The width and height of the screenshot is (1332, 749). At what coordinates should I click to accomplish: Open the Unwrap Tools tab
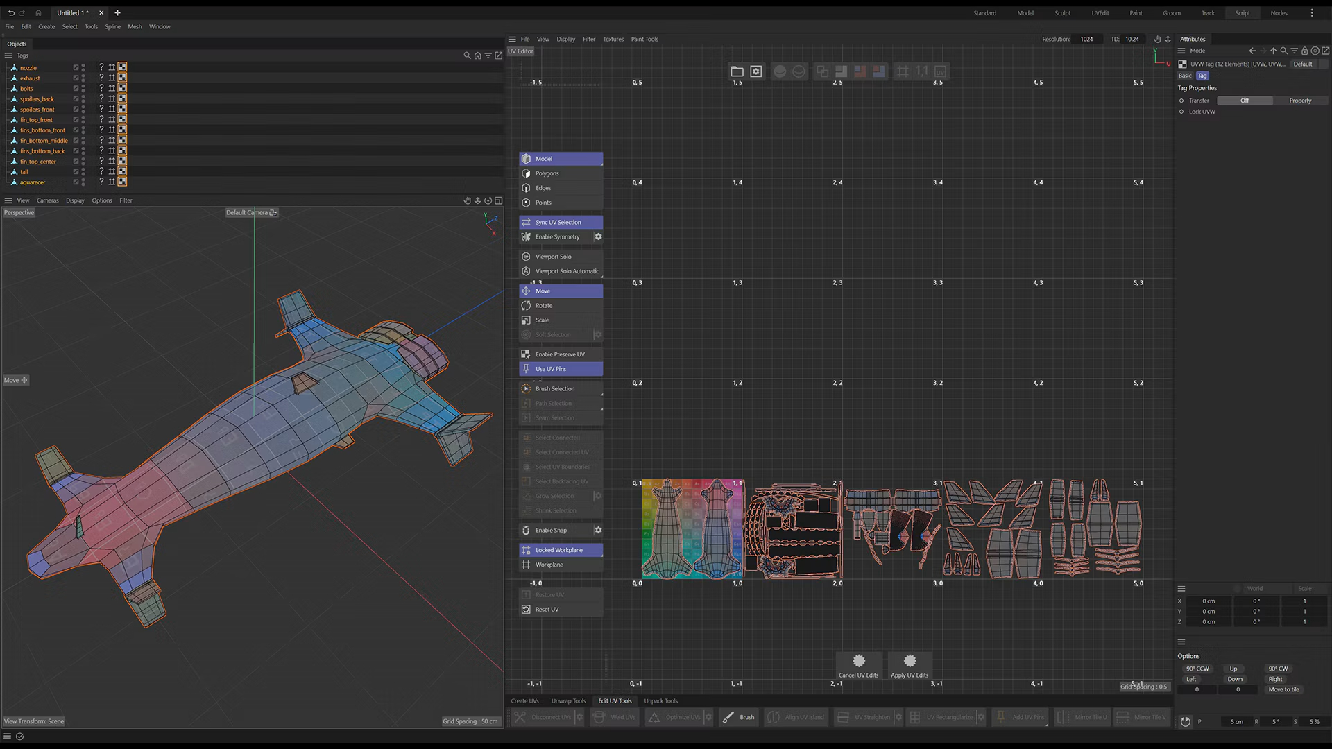click(568, 701)
